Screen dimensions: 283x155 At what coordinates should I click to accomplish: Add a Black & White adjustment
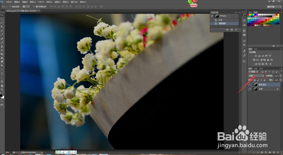pyautogui.click(x=261, y=60)
